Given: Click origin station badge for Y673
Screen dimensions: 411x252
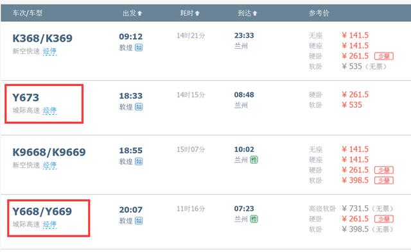Looking at the screenshot, I should [139, 107].
